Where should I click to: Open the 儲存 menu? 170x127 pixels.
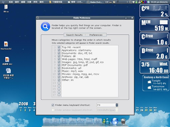(x=17, y=2)
